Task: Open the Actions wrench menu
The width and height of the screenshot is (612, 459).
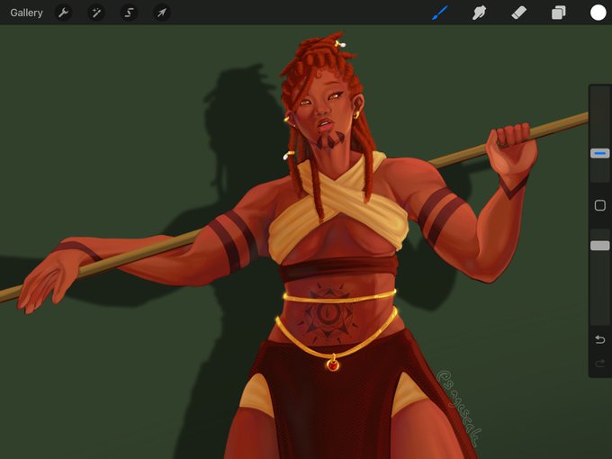Action: point(63,13)
